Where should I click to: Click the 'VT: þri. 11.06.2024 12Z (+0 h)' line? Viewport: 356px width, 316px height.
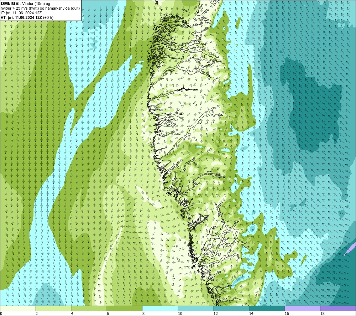27,17
